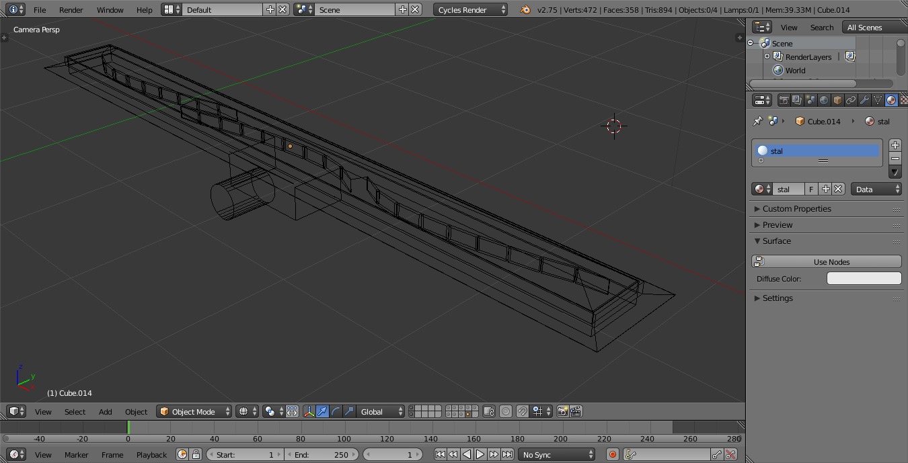Add a new material slot with plus button
The width and height of the screenshot is (908, 463).
895,145
